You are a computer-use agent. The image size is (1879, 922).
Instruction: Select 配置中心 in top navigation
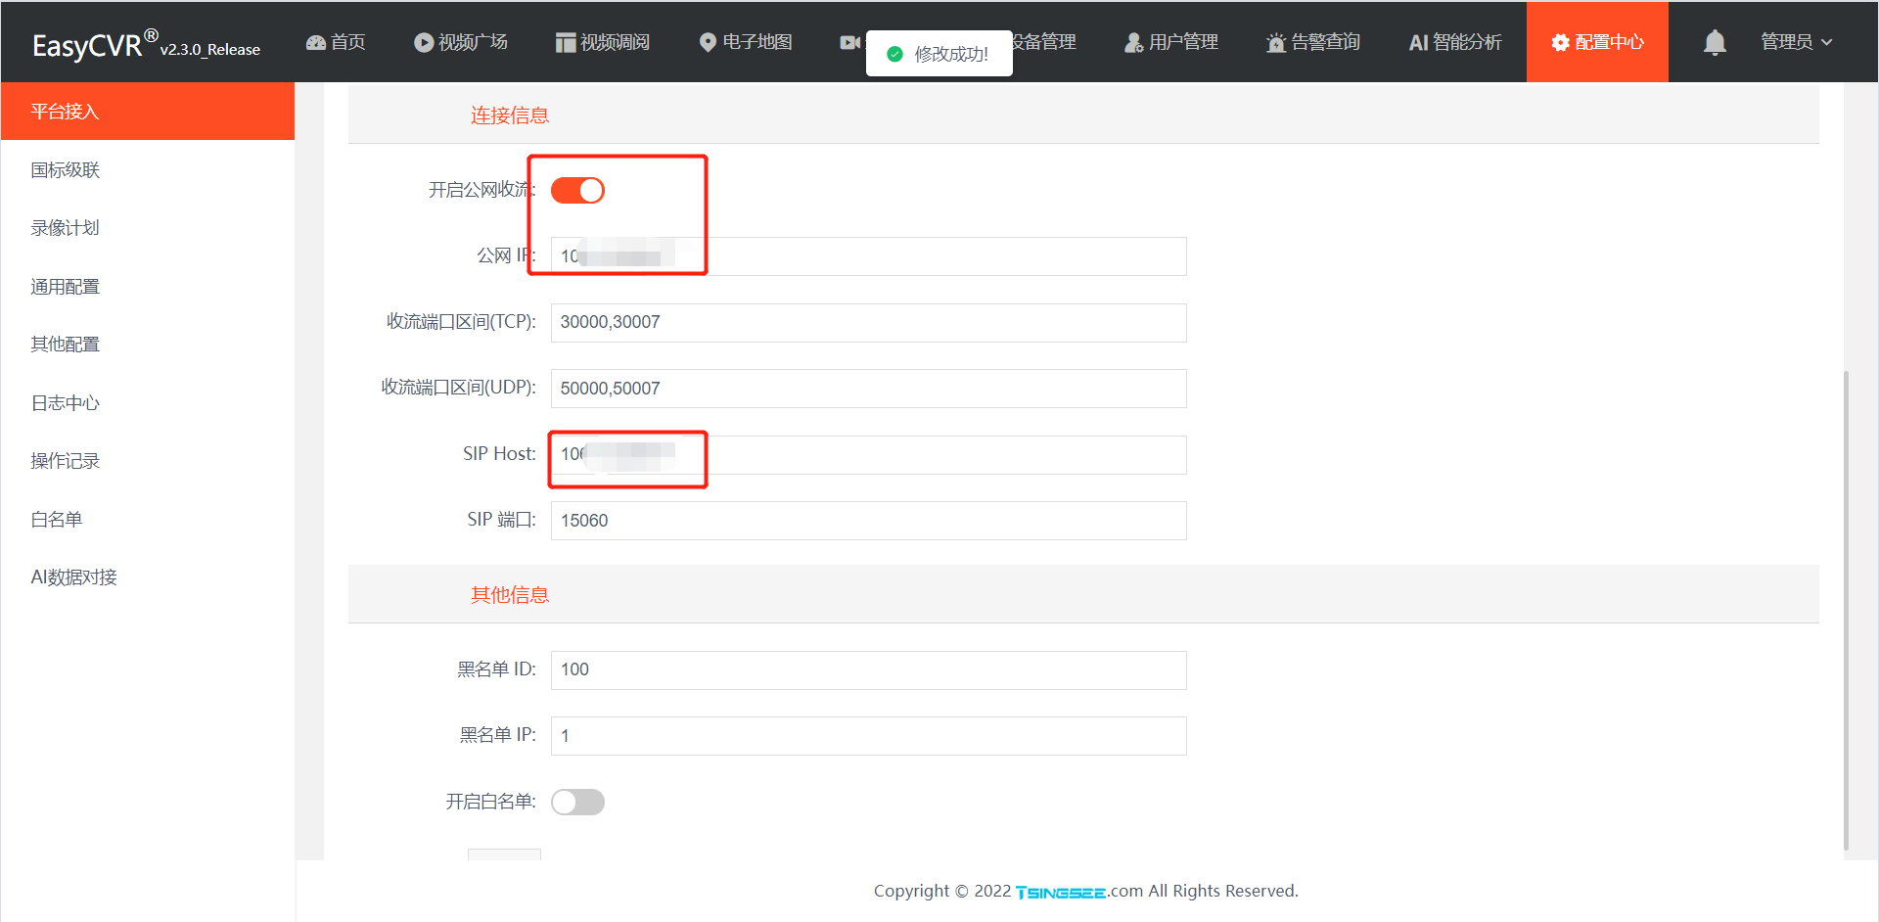pyautogui.click(x=1597, y=42)
